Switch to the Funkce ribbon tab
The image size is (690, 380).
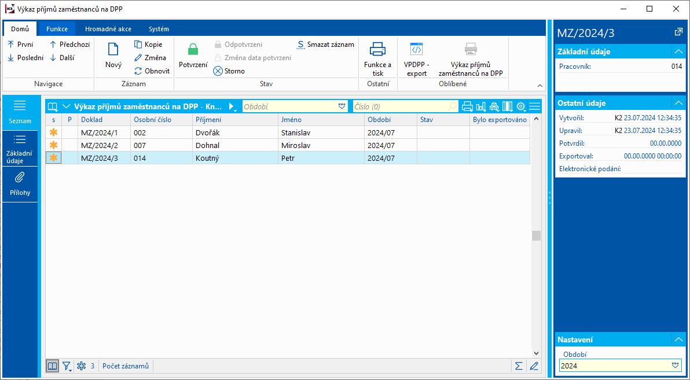[57, 29]
